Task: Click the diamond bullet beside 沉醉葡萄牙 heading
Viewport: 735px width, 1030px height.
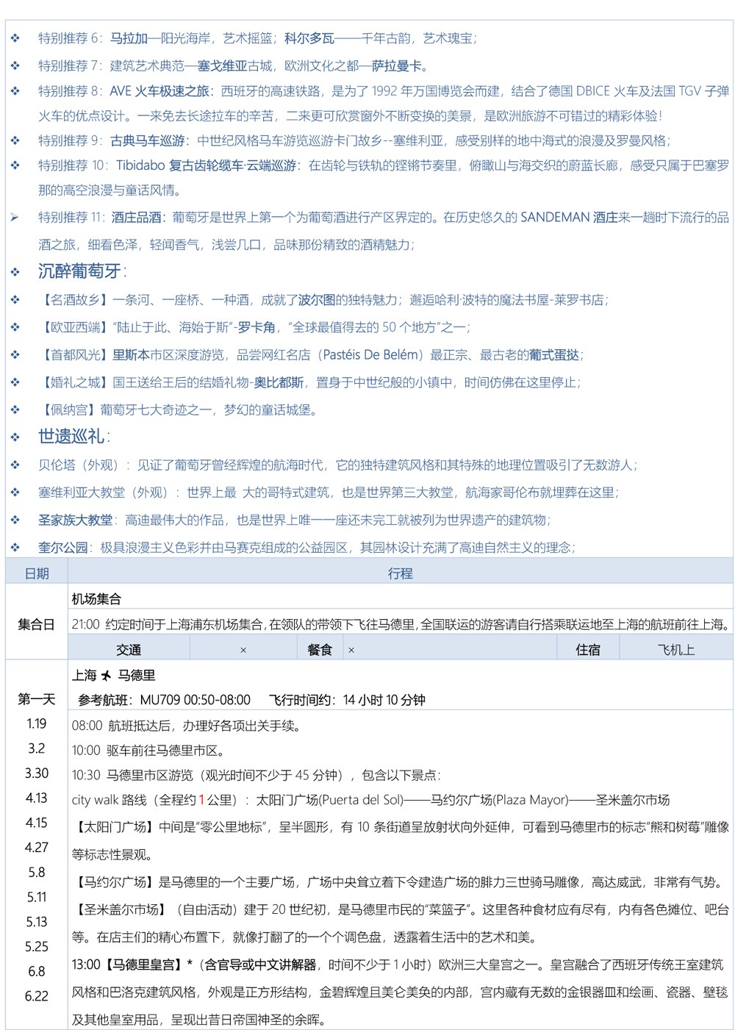Action: (x=15, y=272)
